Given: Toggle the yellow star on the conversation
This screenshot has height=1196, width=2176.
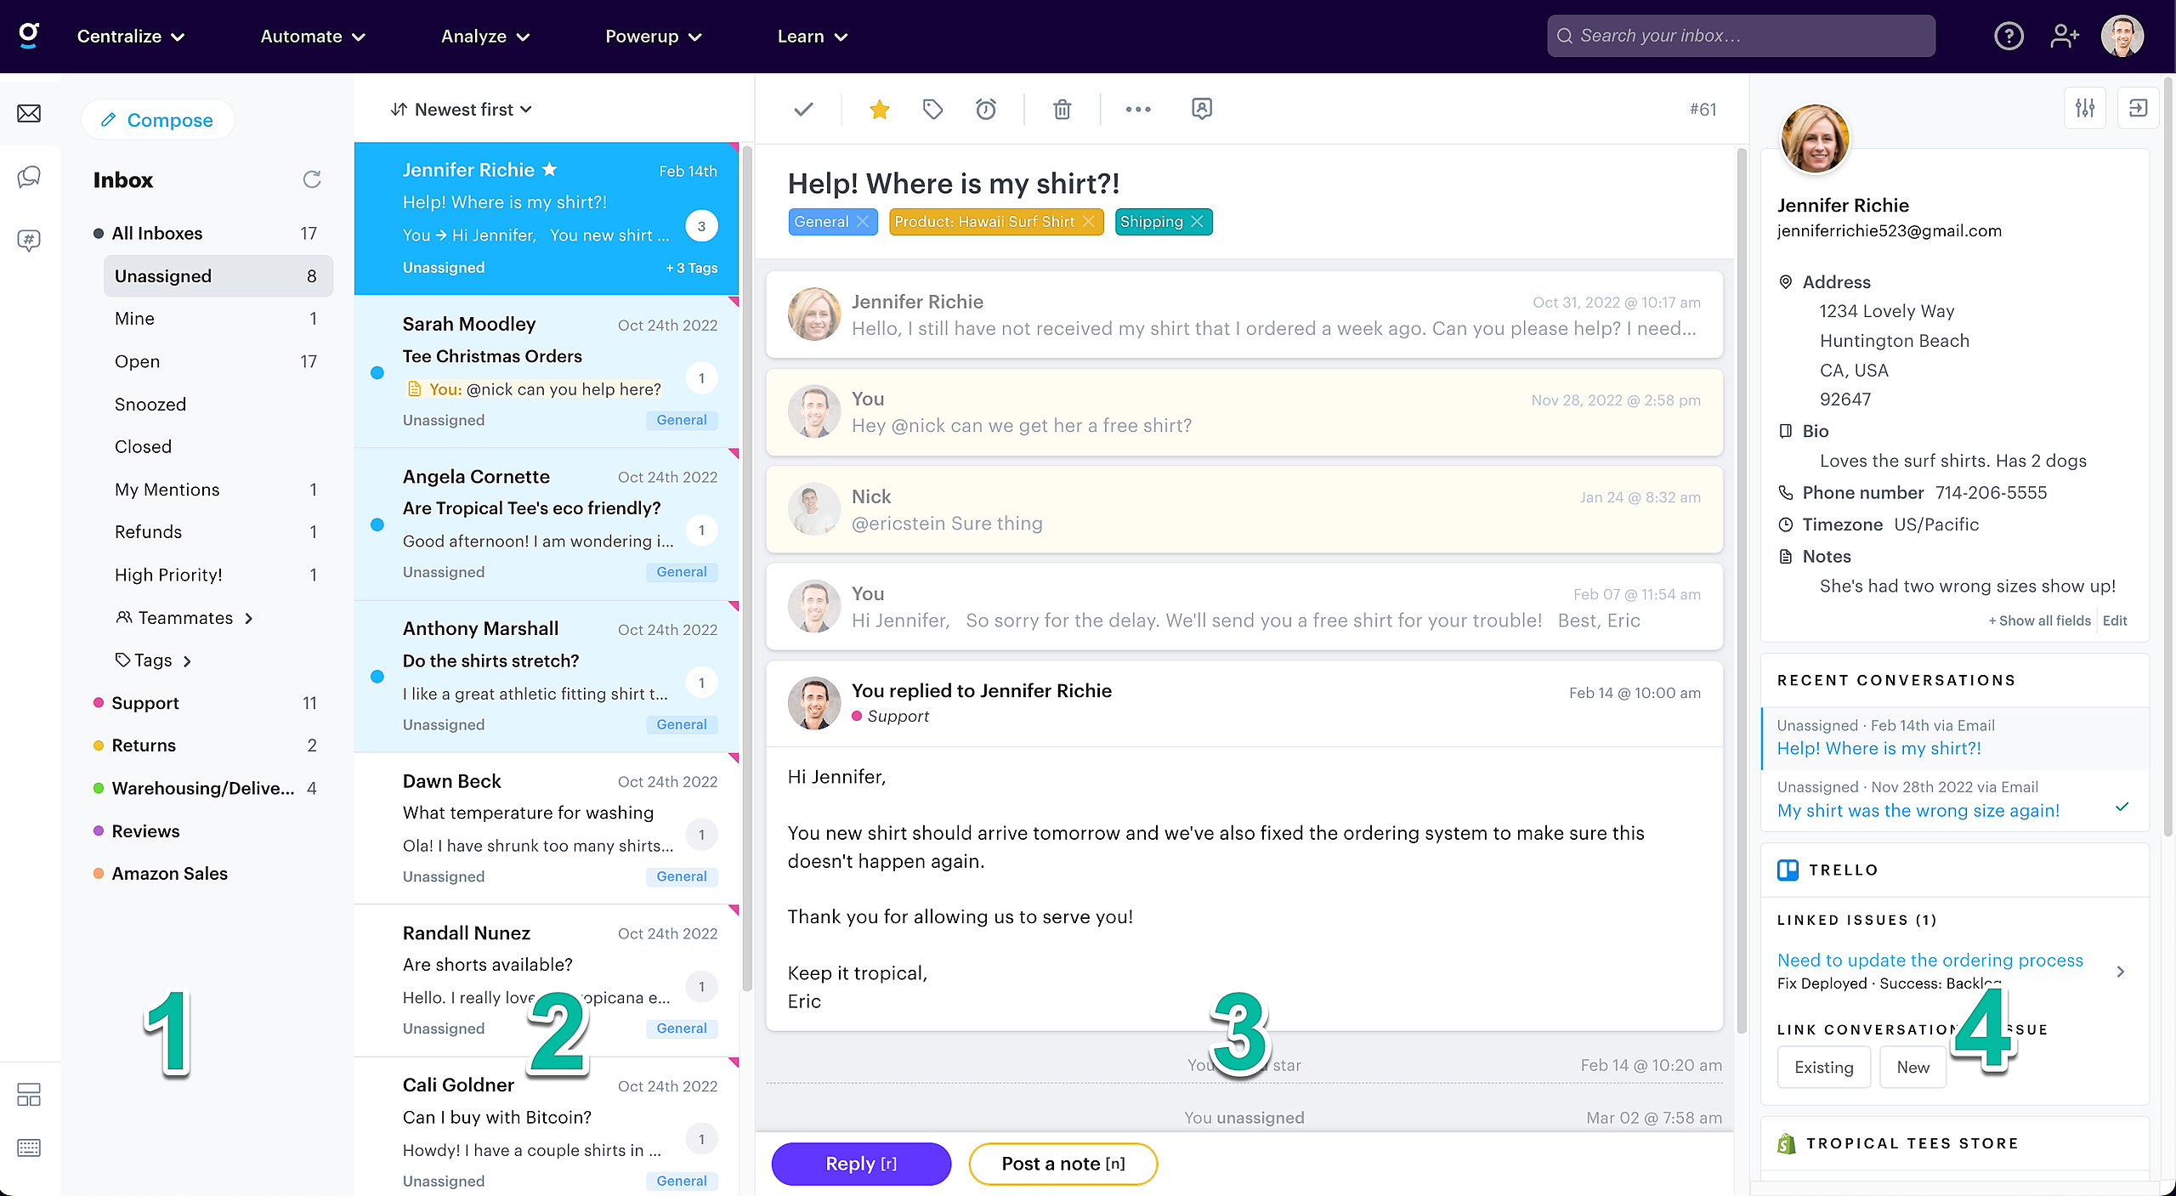Looking at the screenshot, I should (880, 109).
